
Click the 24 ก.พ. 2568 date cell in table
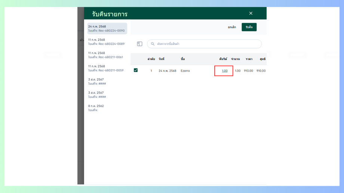click(168, 71)
